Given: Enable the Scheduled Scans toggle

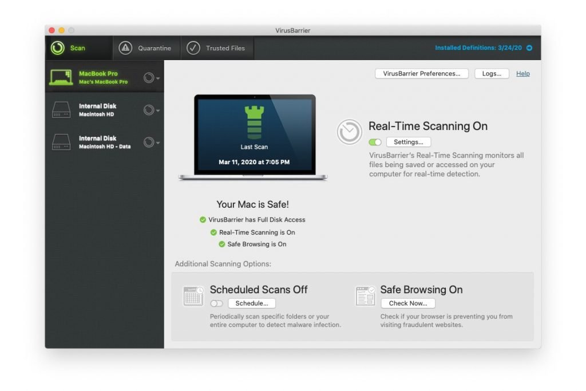Looking at the screenshot, I should [x=217, y=304].
